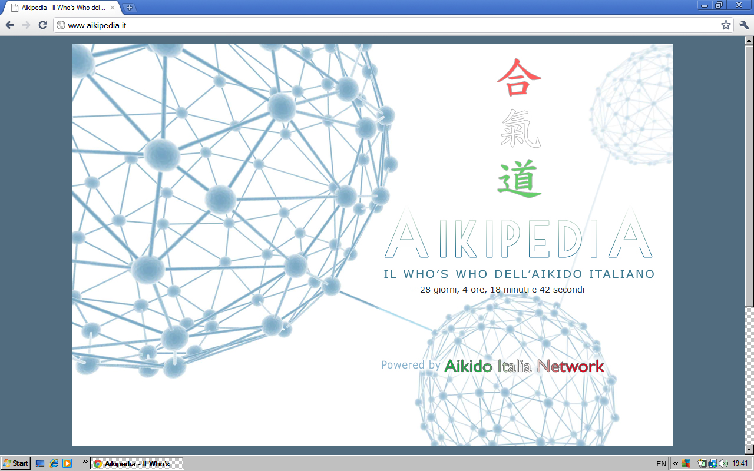
Task: Open the AVG antivirus tray icon
Action: 684,463
